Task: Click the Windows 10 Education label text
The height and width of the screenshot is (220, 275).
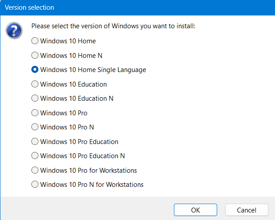Action: click(x=73, y=84)
